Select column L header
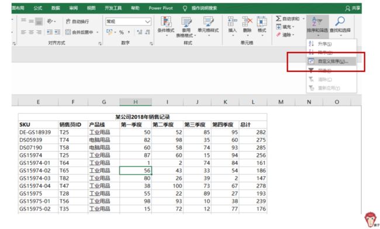380x229 pixels. click(x=253, y=102)
